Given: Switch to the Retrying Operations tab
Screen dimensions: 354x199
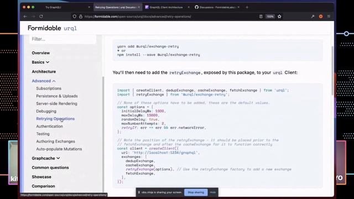Looking at the screenshot, I should pos(117,7).
